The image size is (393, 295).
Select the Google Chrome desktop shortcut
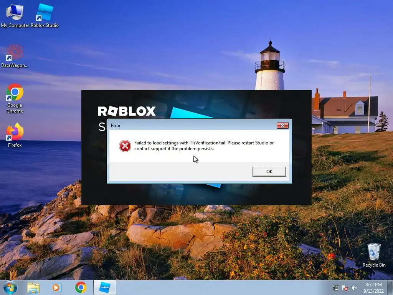pyautogui.click(x=15, y=98)
